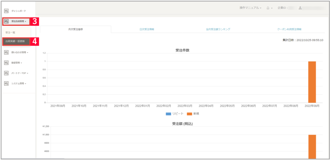Image resolution: width=330 pixels, height=160 pixels.
Task: Click the icon beside 受注出荷管理
Action: (x=6, y=21)
